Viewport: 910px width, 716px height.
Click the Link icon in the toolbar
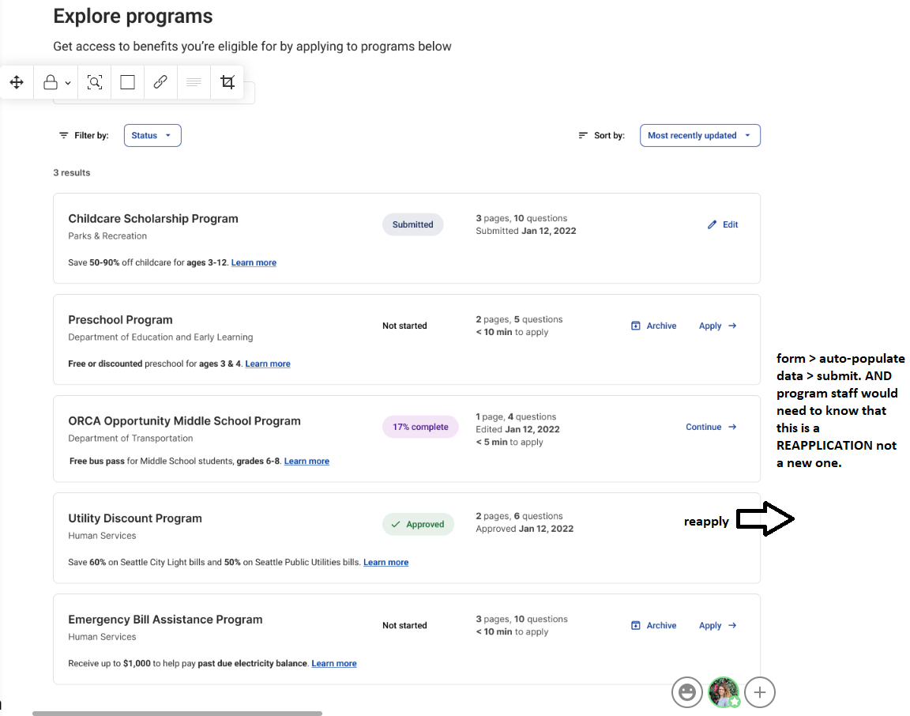click(160, 81)
